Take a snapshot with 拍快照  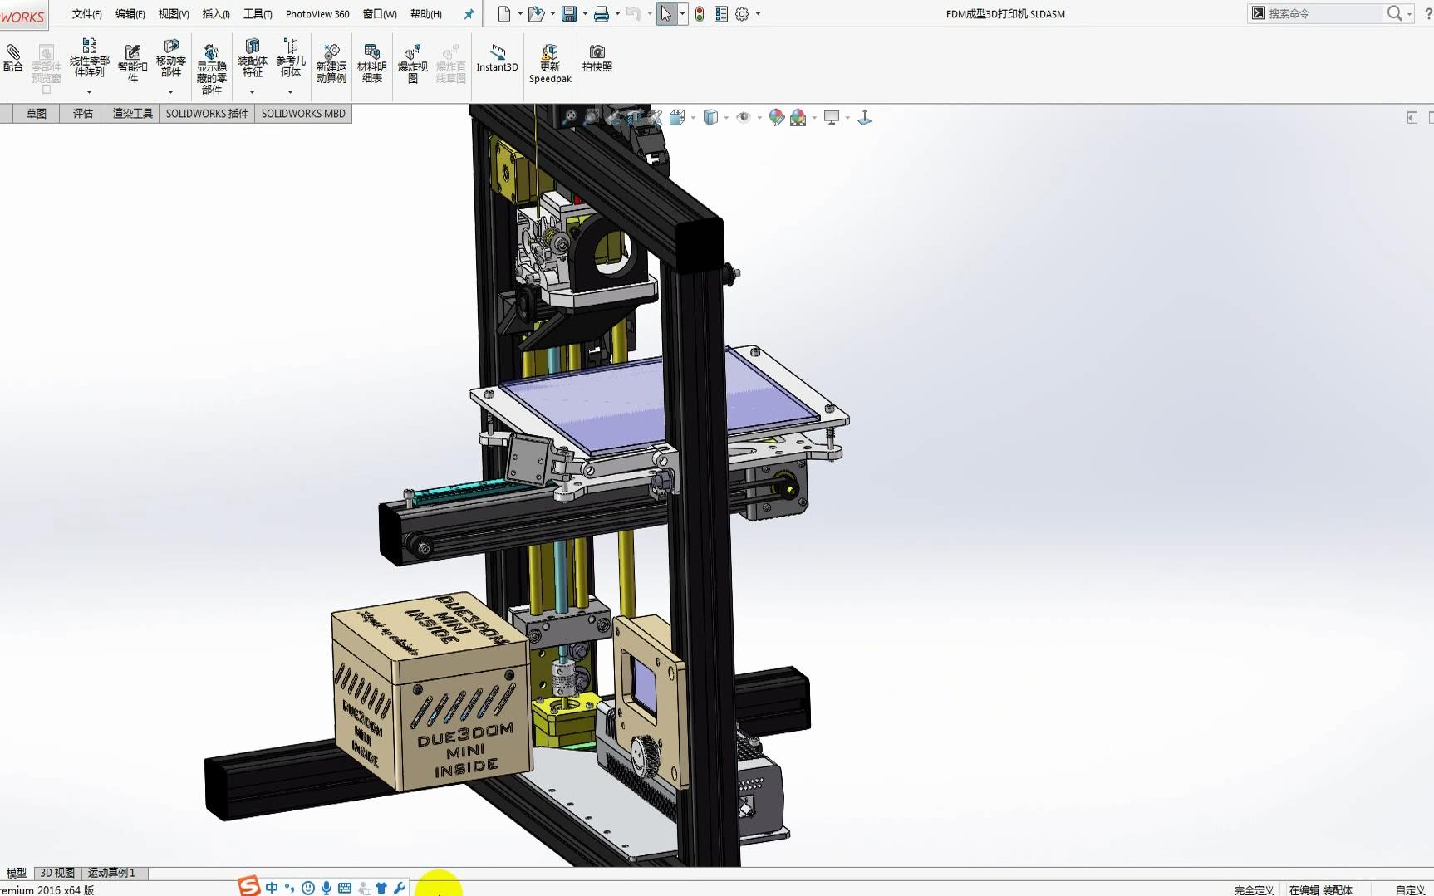(597, 58)
